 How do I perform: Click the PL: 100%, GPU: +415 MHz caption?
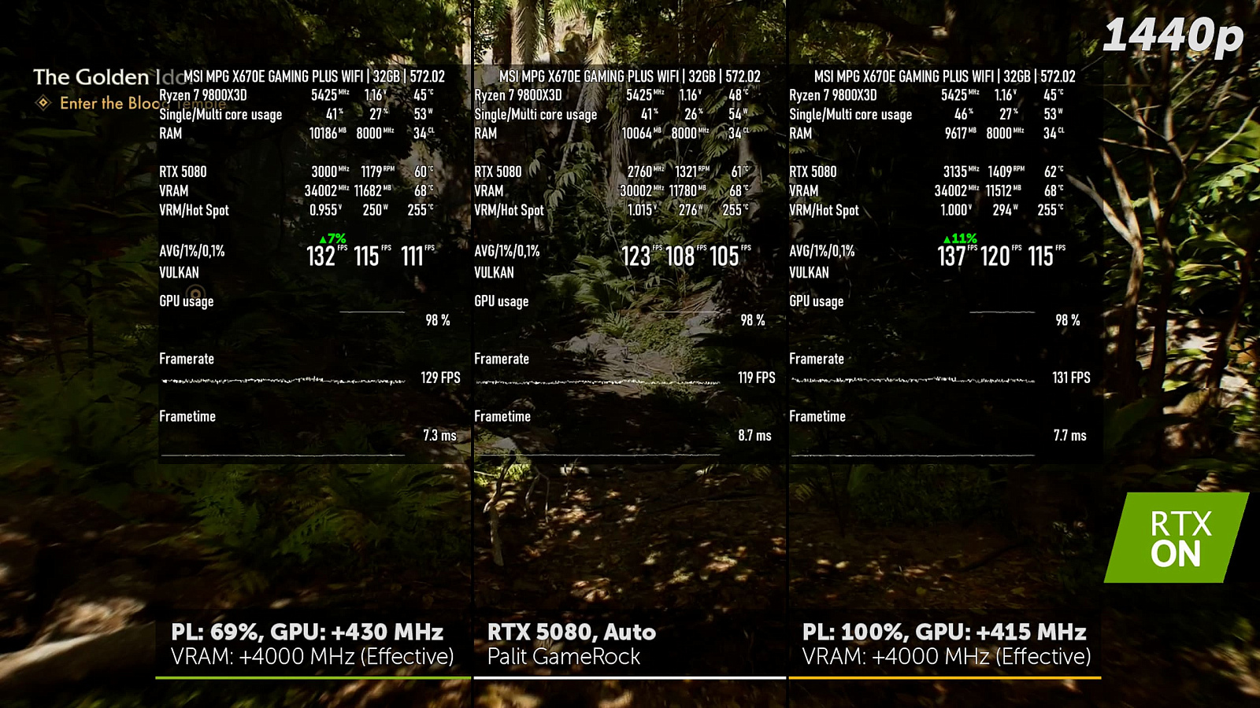click(x=944, y=632)
